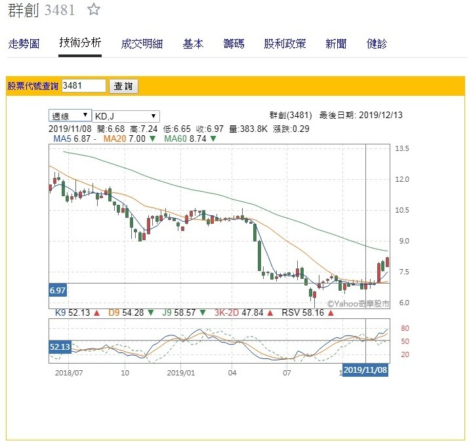Click the 2019/11/08 date marker on timeline
This screenshot has width=471, height=445.
point(365,371)
